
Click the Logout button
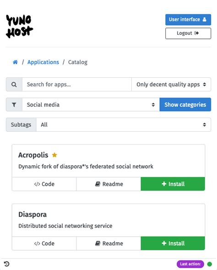(188, 33)
